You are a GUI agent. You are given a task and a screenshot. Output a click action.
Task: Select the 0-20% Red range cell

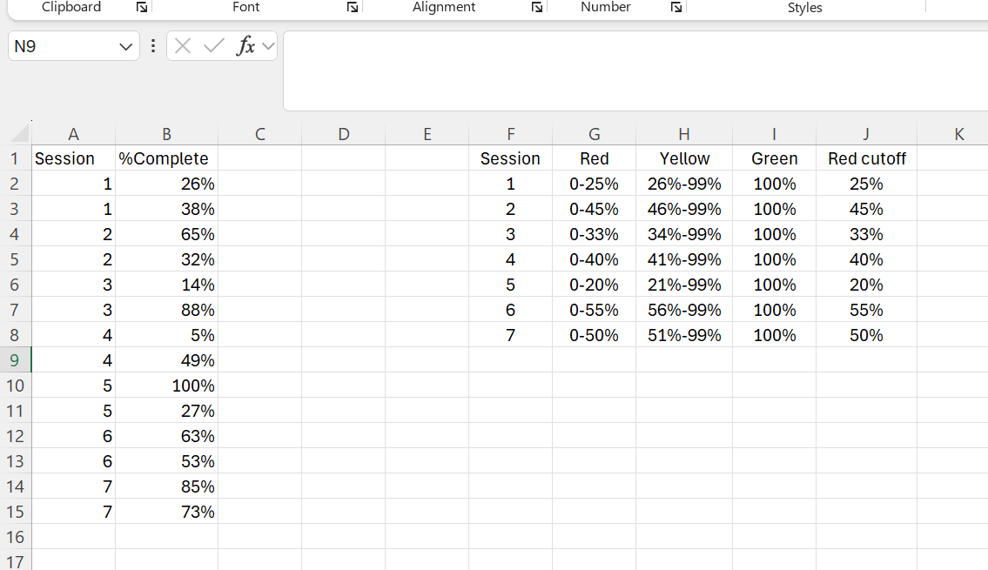coord(595,285)
